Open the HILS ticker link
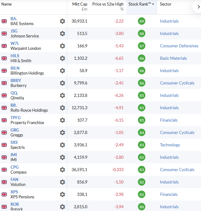 [x=15, y=56]
